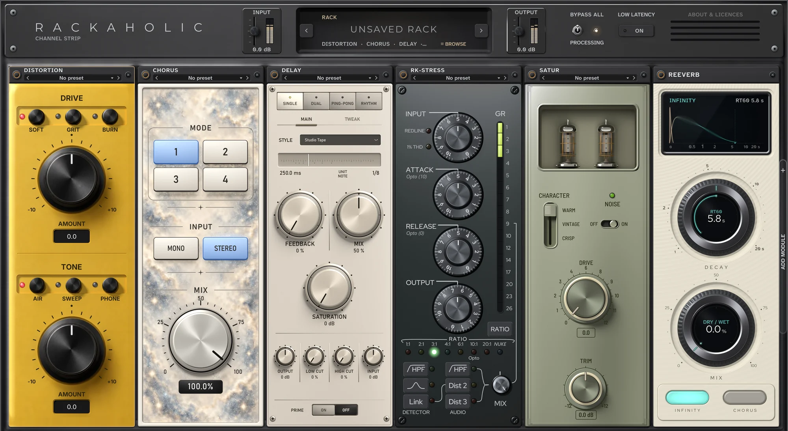The image size is (788, 431).
Task: Toggle the Reeverb module power button
Action: pos(661,75)
